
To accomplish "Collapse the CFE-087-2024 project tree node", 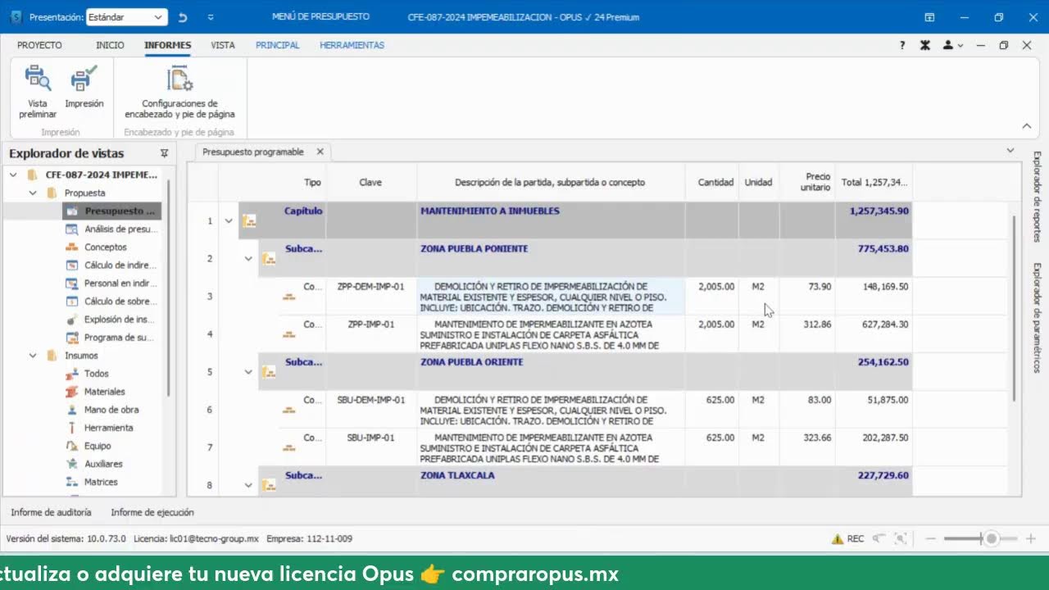I will [x=13, y=175].
